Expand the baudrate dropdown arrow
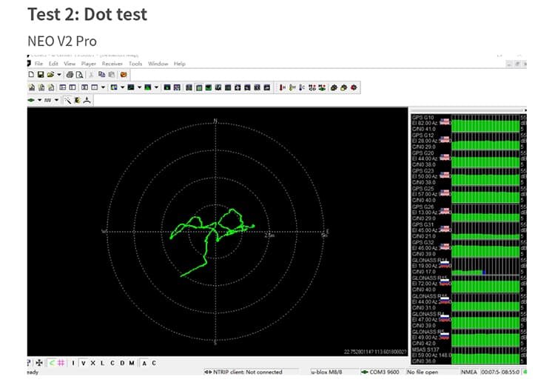The height and width of the screenshot is (388, 555). coord(56,100)
